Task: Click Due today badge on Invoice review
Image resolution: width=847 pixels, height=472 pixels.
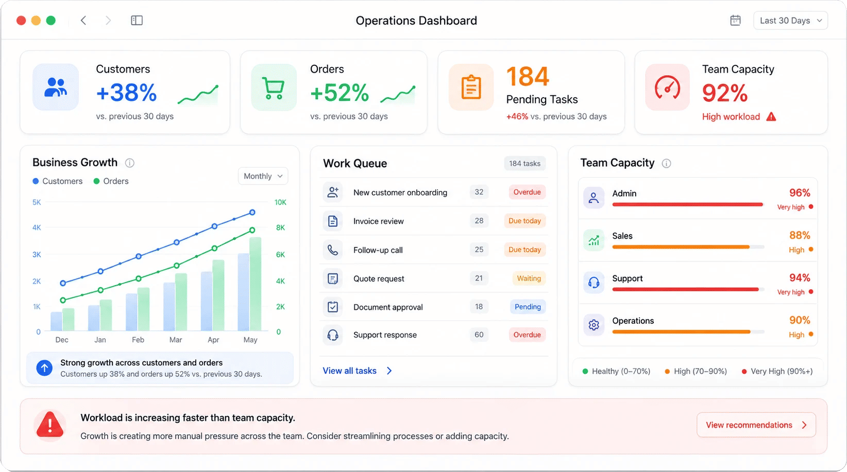Action: (x=524, y=221)
